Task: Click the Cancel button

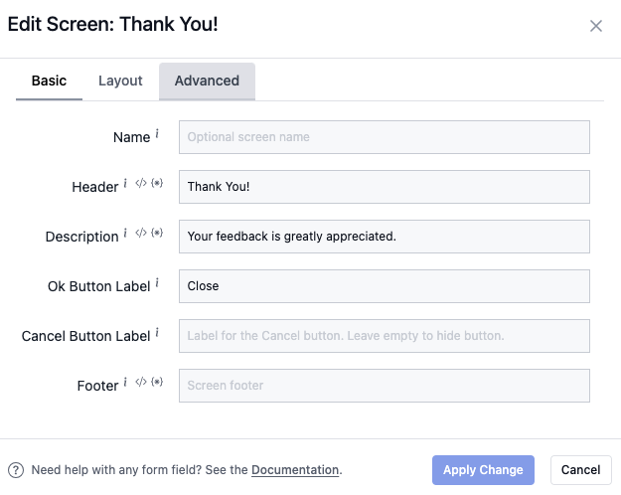Action: tap(580, 470)
